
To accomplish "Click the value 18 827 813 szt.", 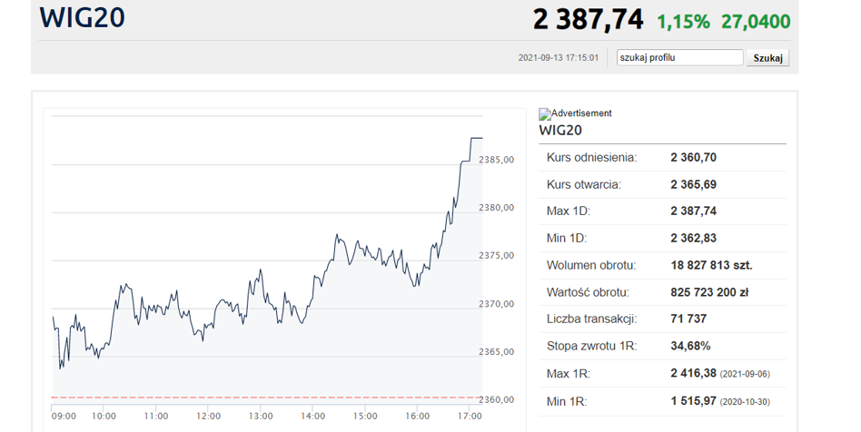I will (x=712, y=265).
